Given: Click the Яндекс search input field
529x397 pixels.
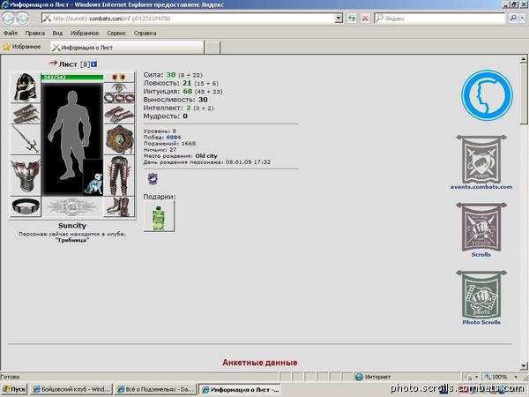Looking at the screenshot, I should [440, 19].
